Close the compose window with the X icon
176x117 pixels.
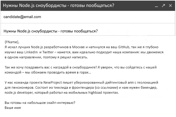click(x=170, y=6)
